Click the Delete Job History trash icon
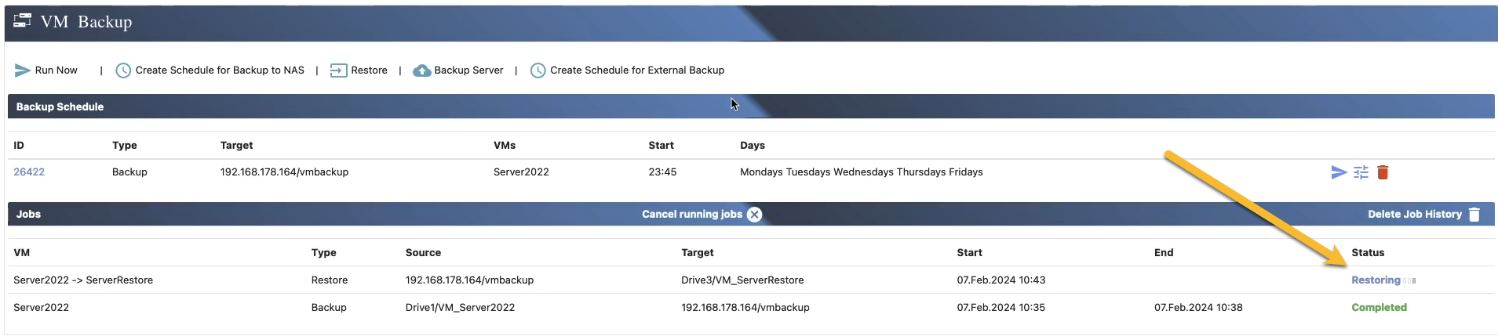Image resolution: width=1498 pixels, height=336 pixels. 1474,215
